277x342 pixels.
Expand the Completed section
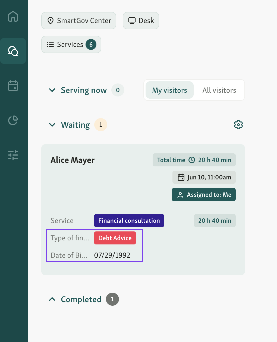52,299
